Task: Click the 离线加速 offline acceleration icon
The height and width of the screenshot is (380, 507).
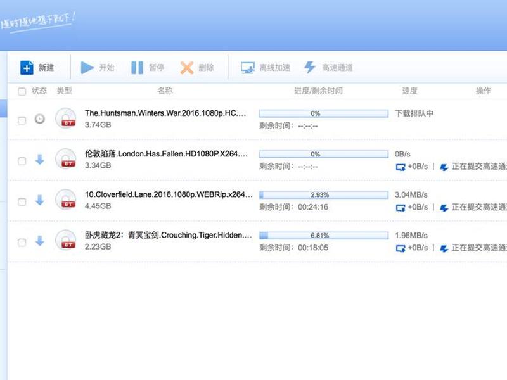Action: (x=248, y=68)
